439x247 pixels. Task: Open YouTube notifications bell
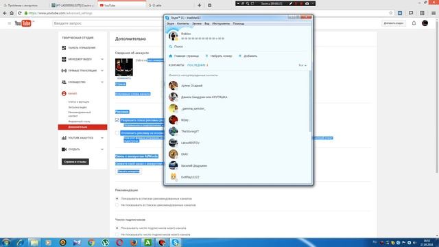point(414,23)
